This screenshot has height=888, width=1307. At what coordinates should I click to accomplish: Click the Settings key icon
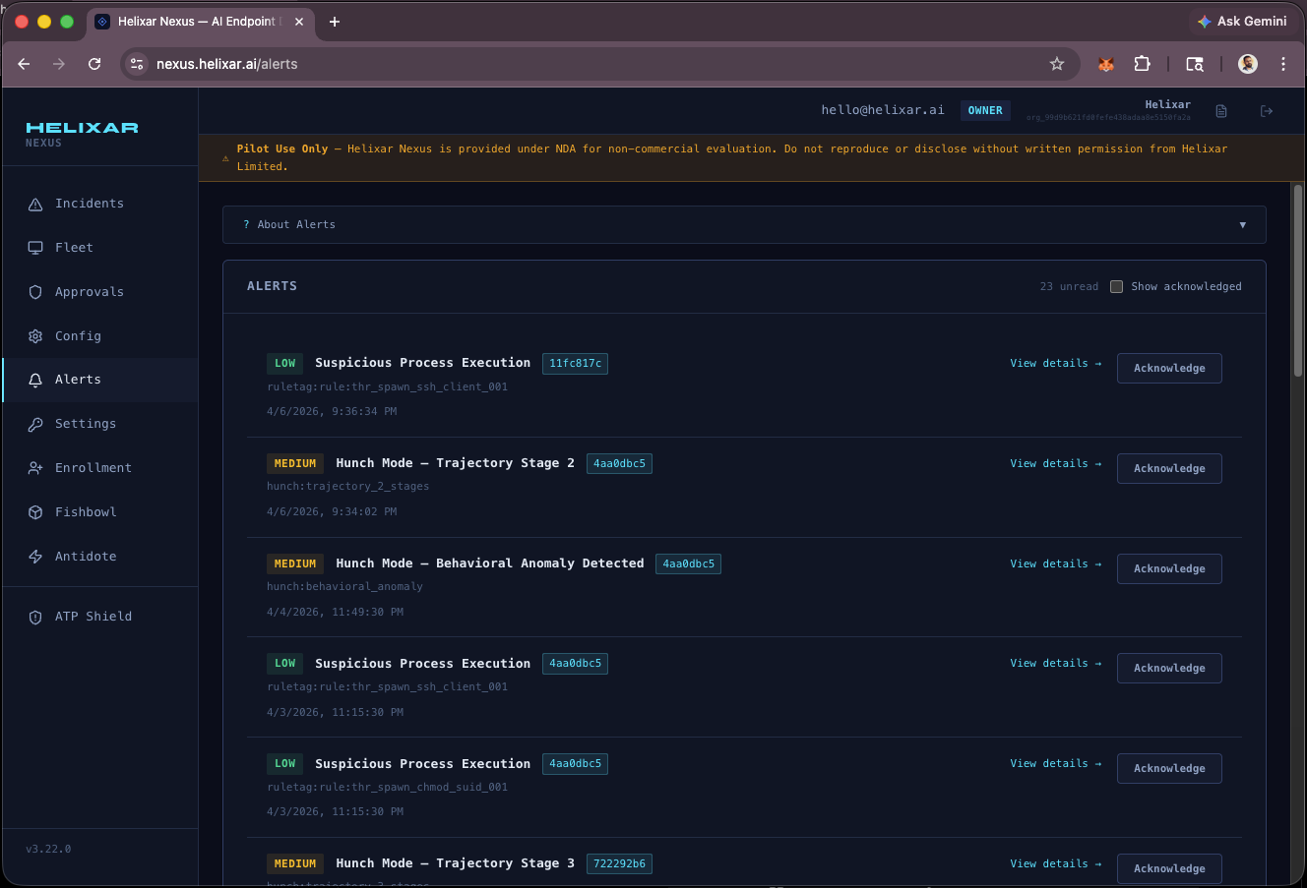(x=35, y=423)
